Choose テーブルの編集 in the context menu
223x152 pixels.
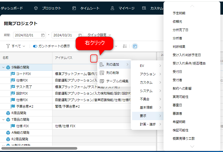(117, 81)
